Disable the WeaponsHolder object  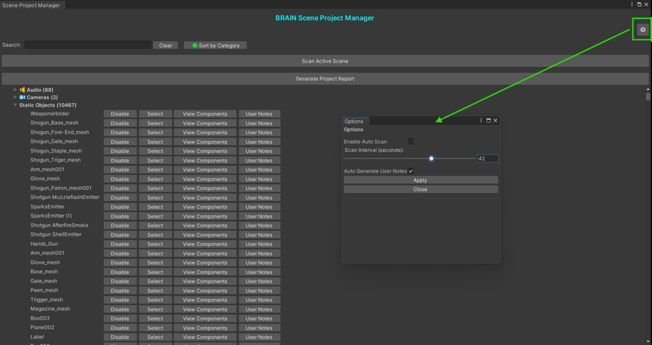click(x=120, y=114)
